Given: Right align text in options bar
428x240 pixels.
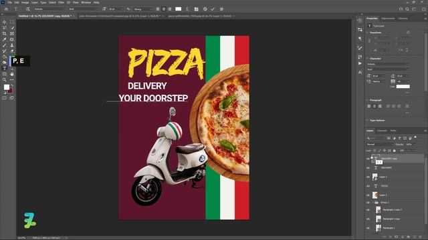Looking at the screenshot, I should pos(170,9).
